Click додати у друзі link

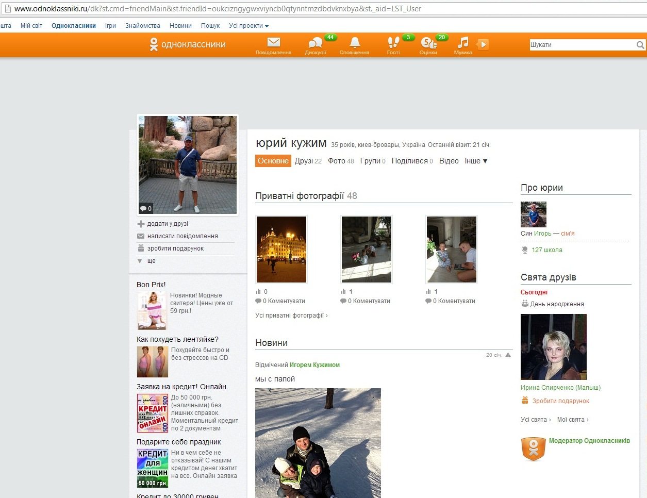(168, 224)
